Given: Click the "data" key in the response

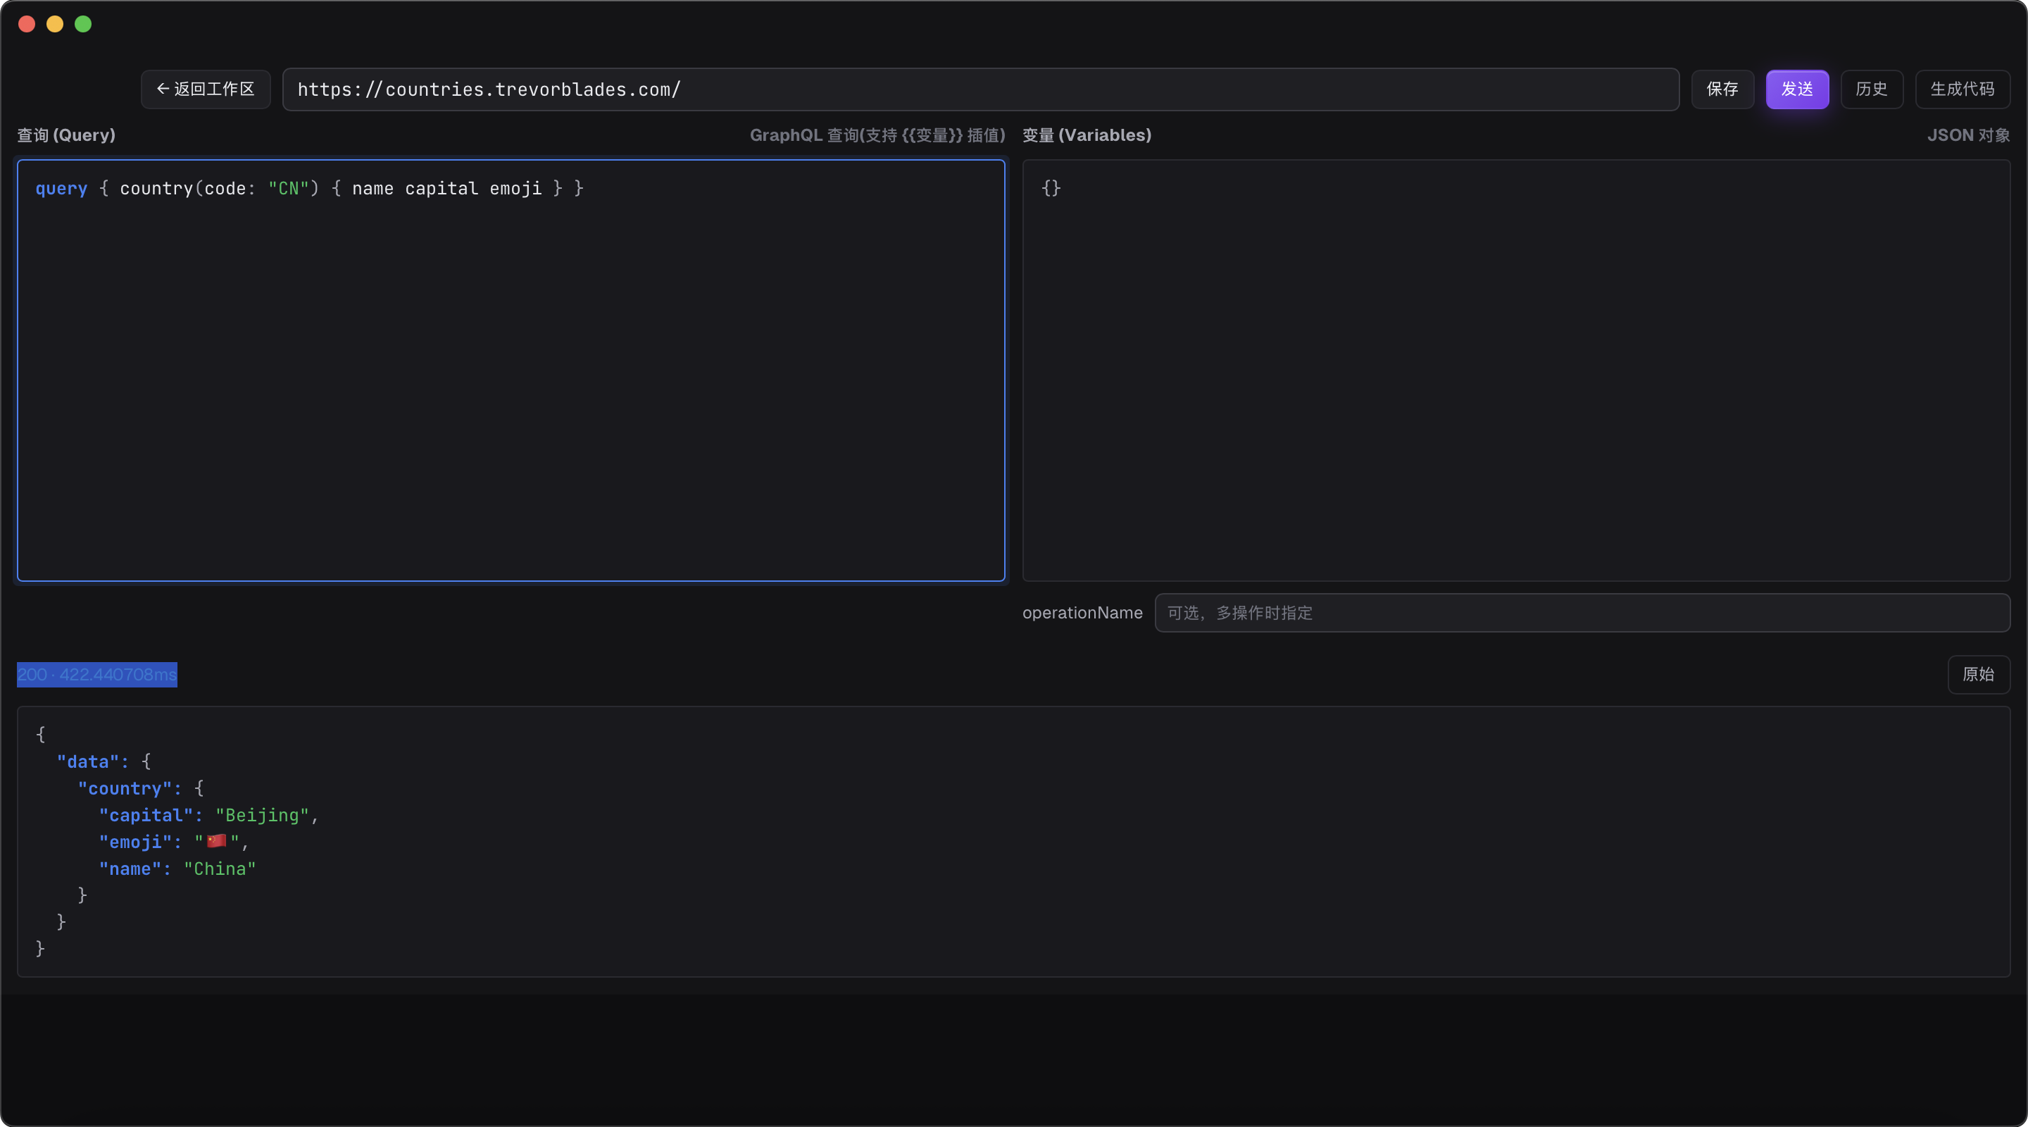Looking at the screenshot, I should pos(87,761).
